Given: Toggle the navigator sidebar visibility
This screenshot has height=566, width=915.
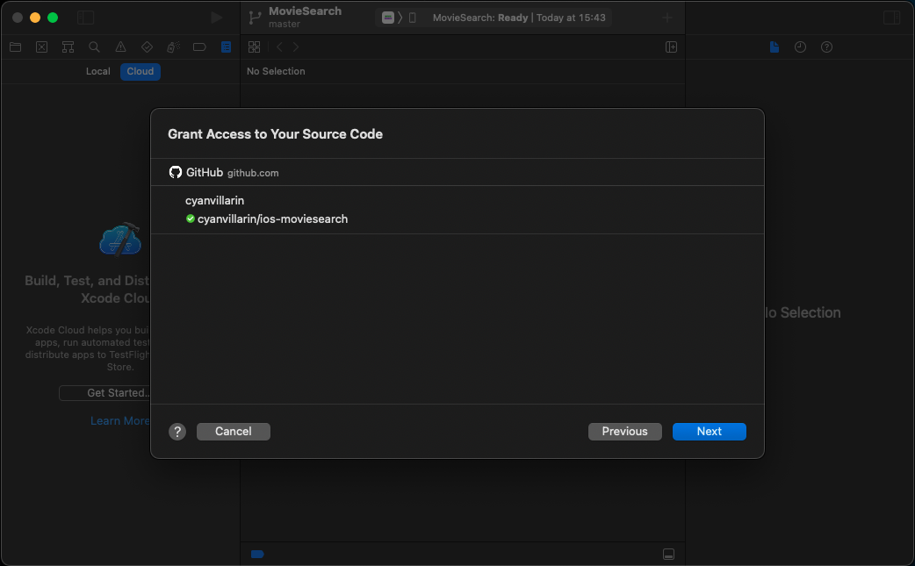Looking at the screenshot, I should pyautogui.click(x=86, y=18).
